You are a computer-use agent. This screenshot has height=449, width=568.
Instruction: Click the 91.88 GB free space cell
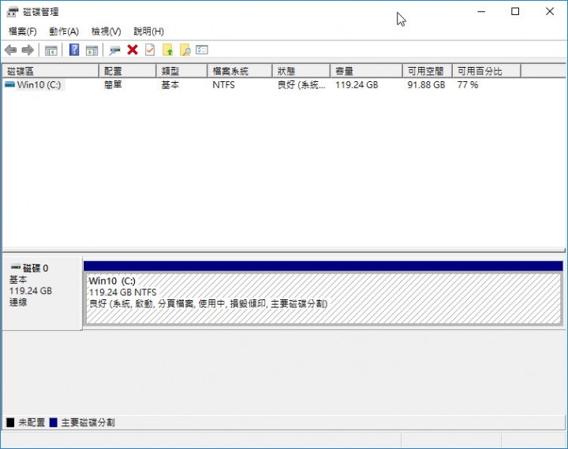pyautogui.click(x=426, y=84)
